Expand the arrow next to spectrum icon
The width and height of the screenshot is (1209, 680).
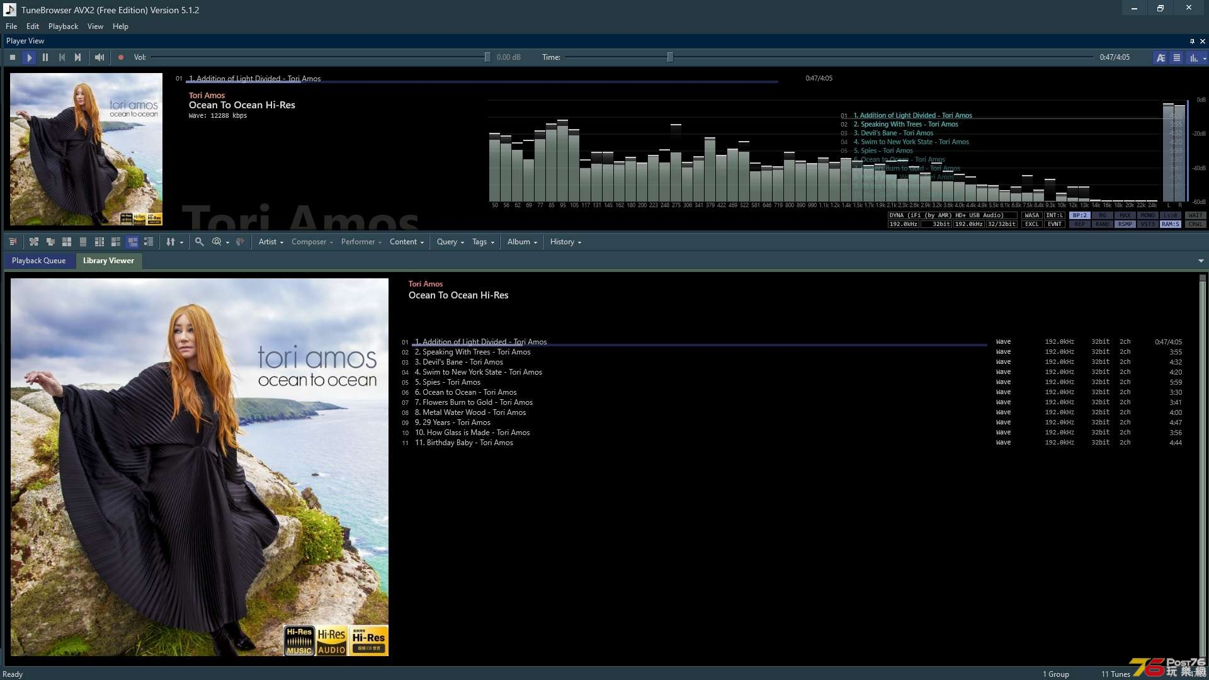1204,58
